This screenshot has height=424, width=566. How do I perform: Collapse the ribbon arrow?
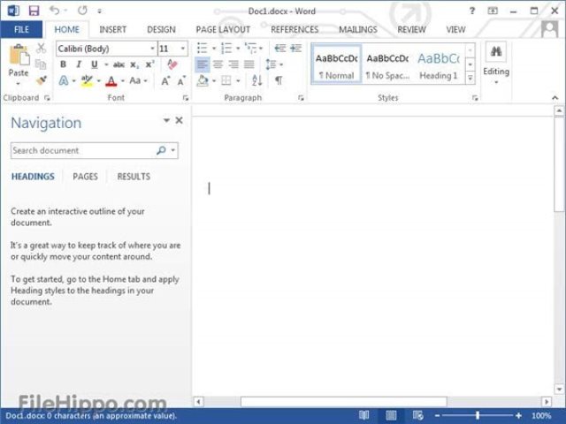555,98
